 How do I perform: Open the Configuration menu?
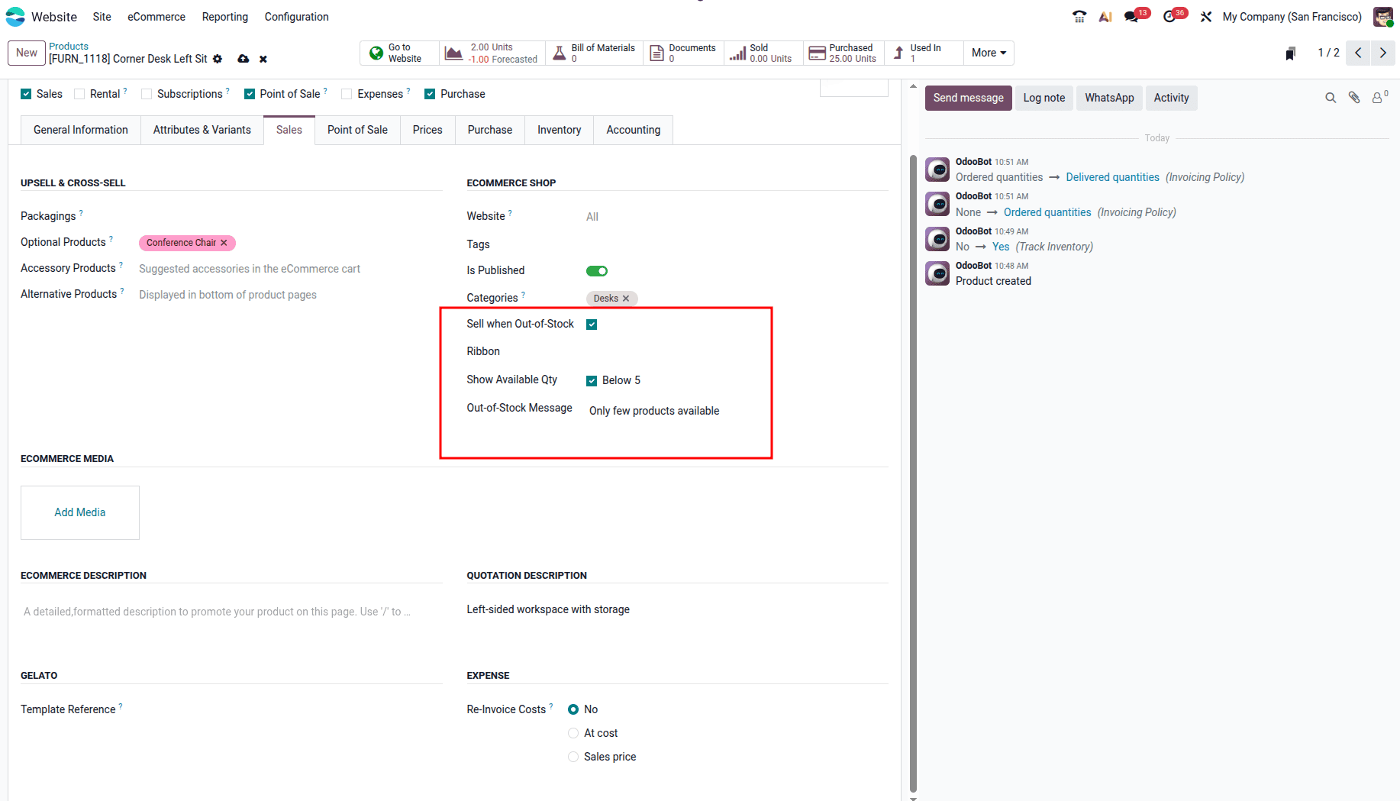point(296,17)
